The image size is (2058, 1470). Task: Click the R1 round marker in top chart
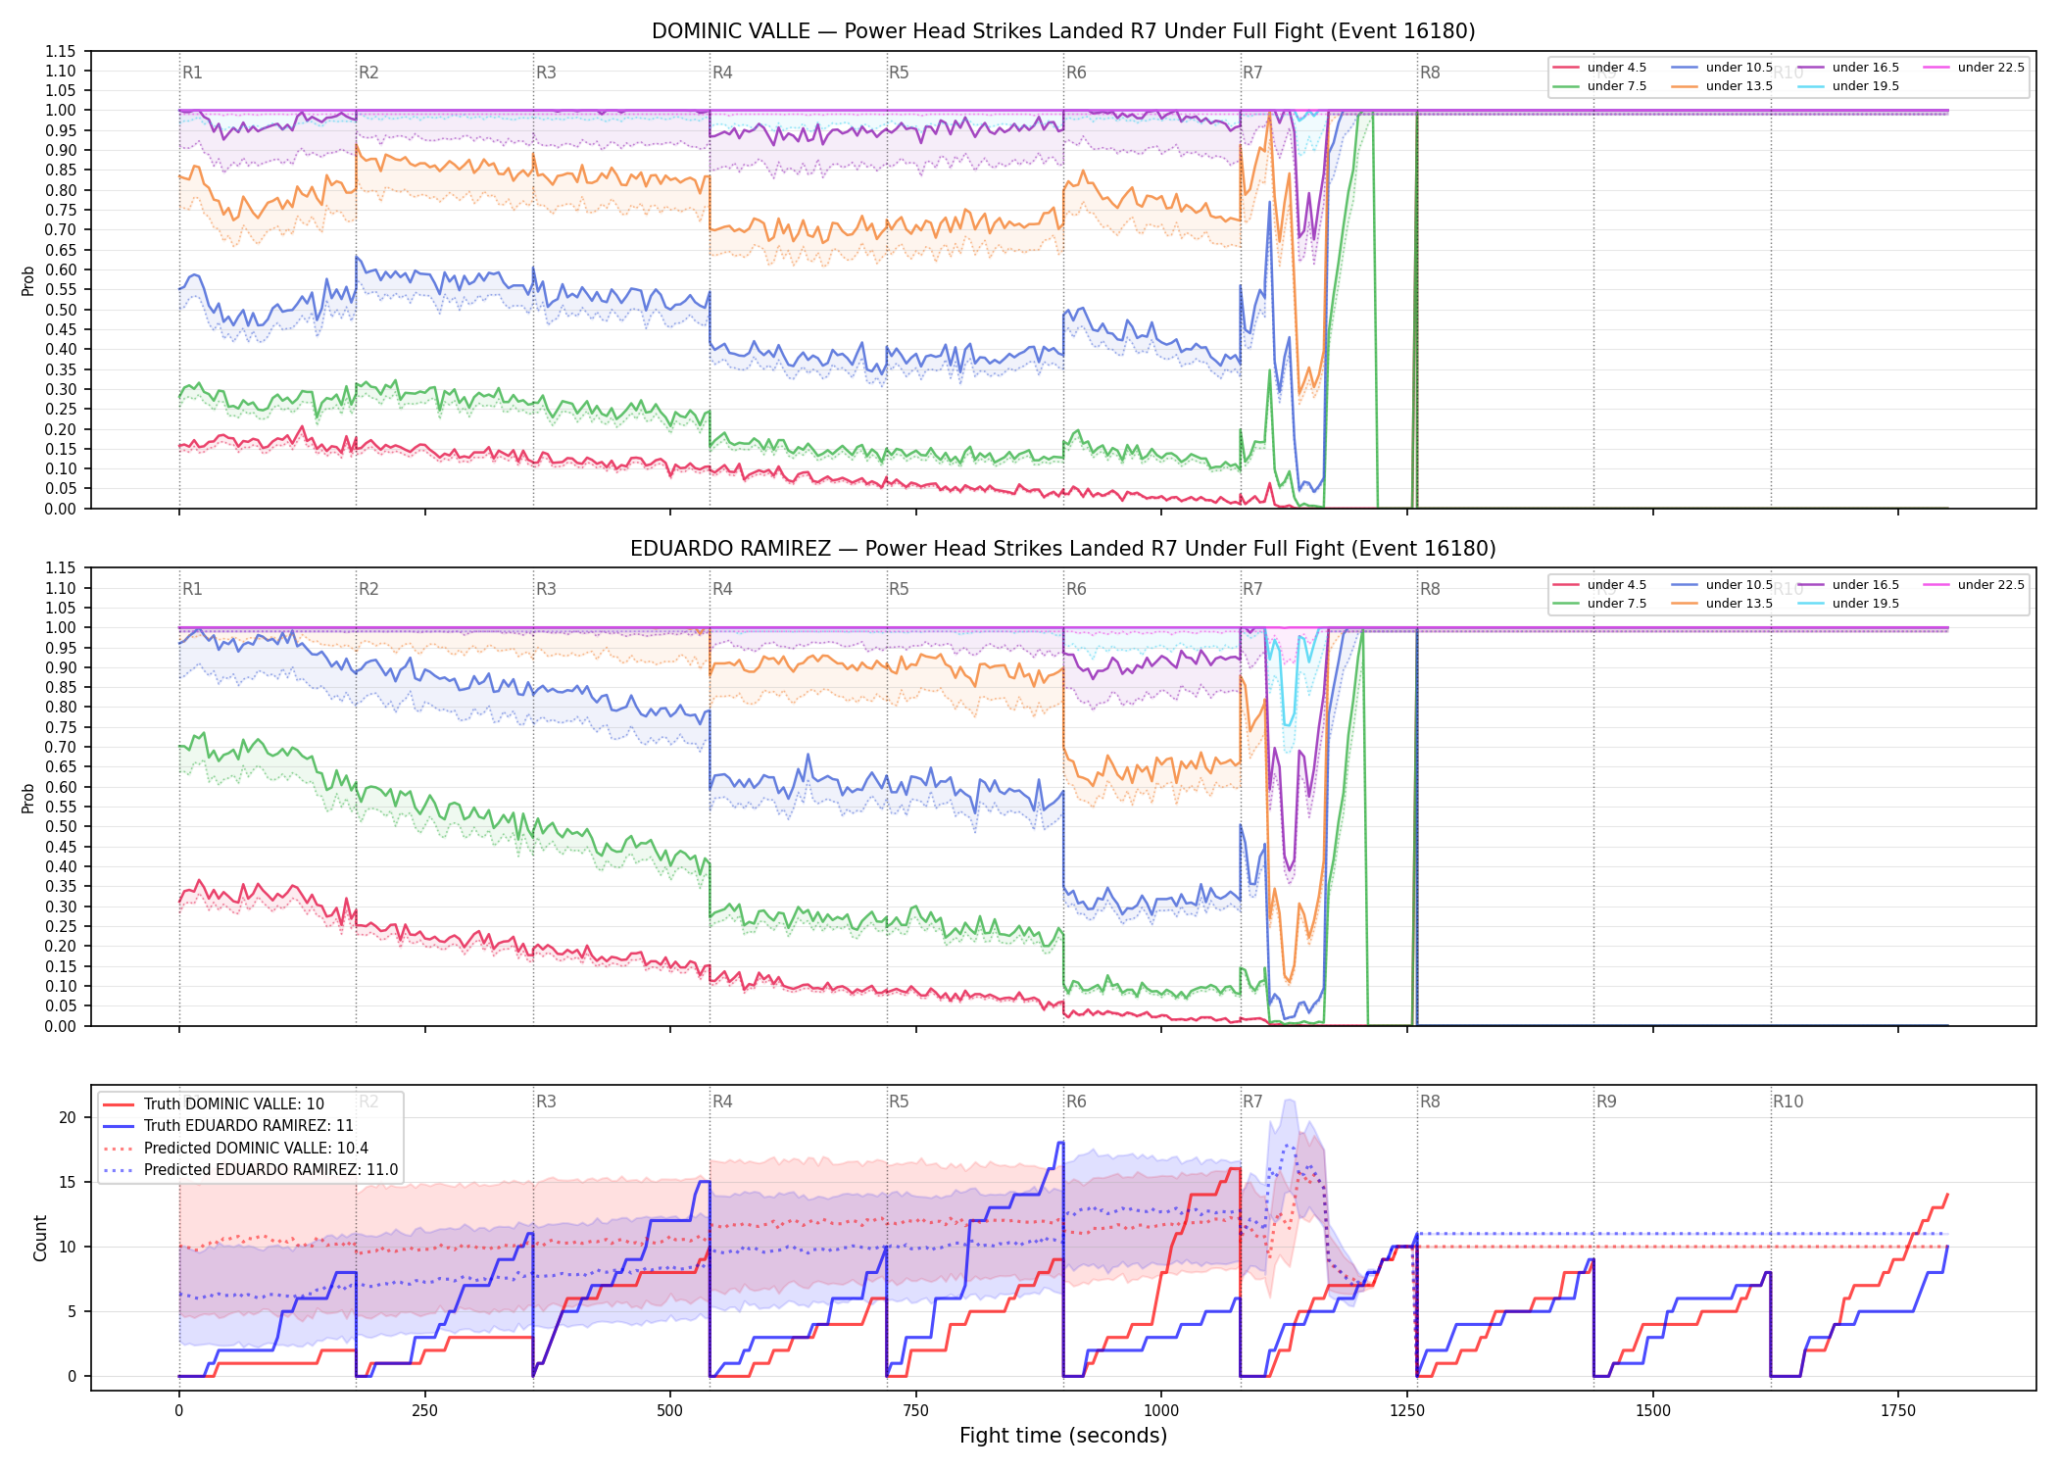192,73
